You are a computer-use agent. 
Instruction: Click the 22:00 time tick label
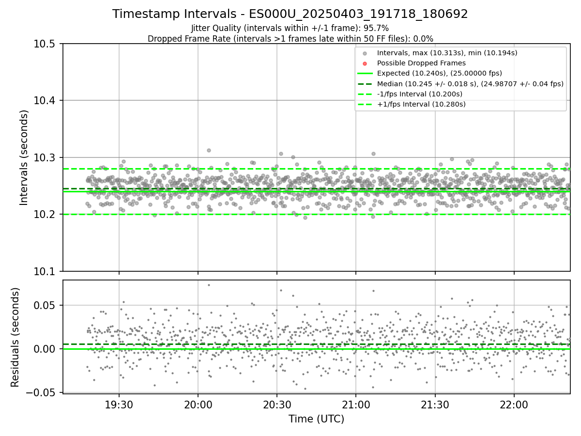point(514,404)
